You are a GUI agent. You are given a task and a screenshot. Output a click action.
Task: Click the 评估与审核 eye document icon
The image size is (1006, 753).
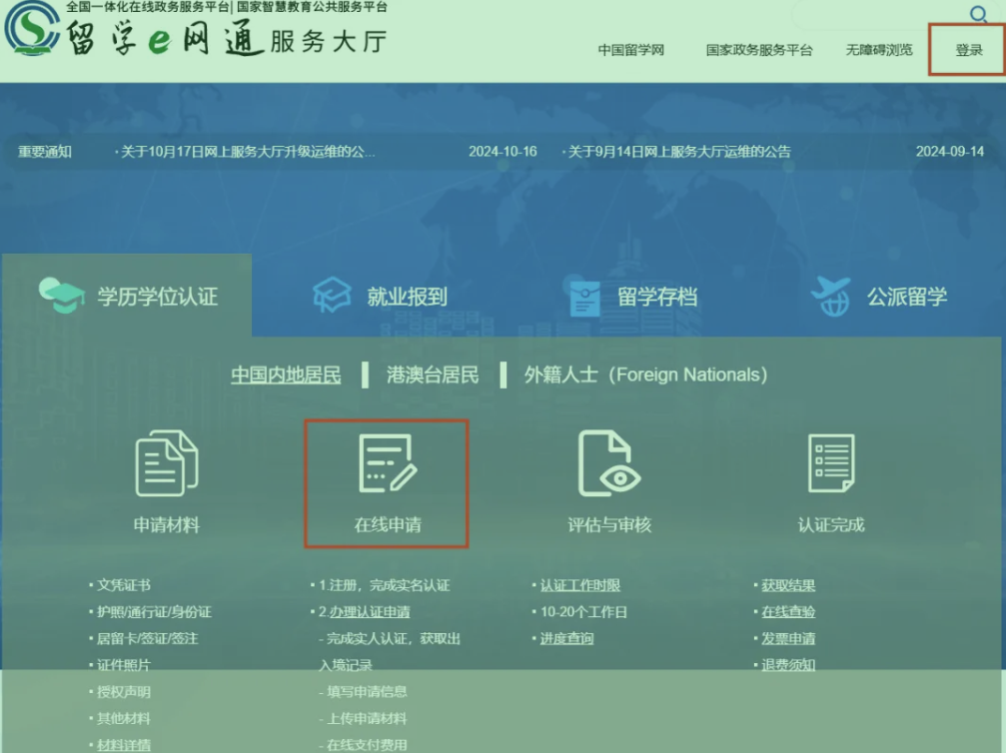pos(608,463)
